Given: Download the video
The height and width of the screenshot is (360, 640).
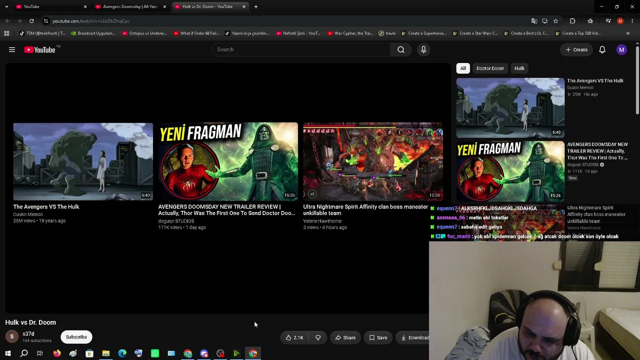Looking at the screenshot, I should pyautogui.click(x=415, y=337).
